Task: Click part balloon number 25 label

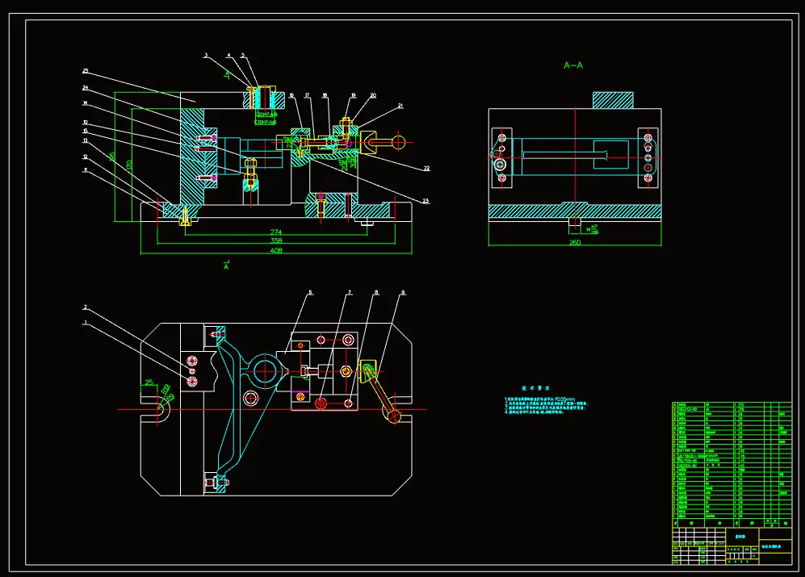Action: [x=86, y=71]
